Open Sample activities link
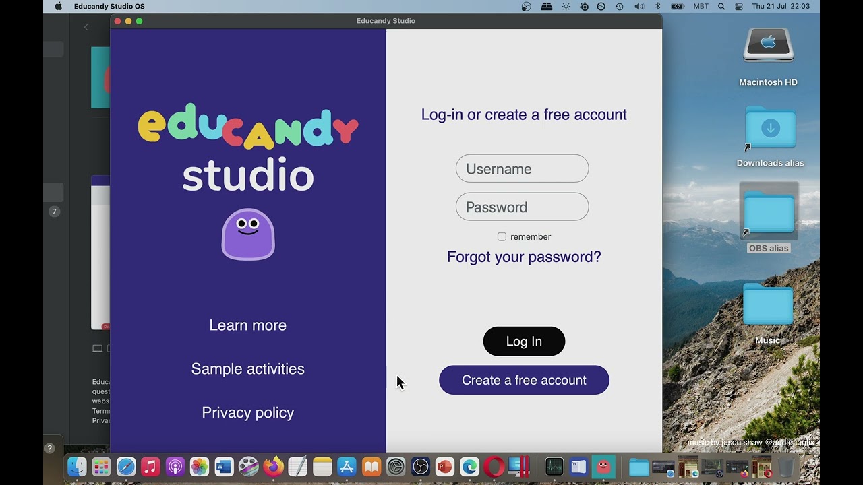863x485 pixels. [x=247, y=369]
